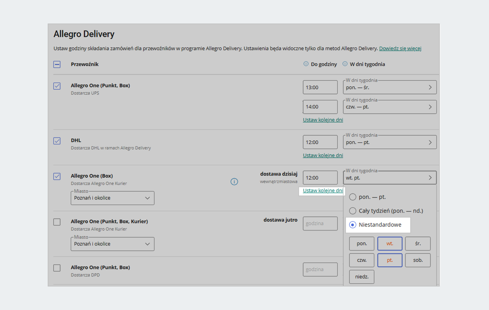Uncheck Allegro One (Punkt, Box) UPS checkbox
The image size is (489, 310).
tap(57, 86)
